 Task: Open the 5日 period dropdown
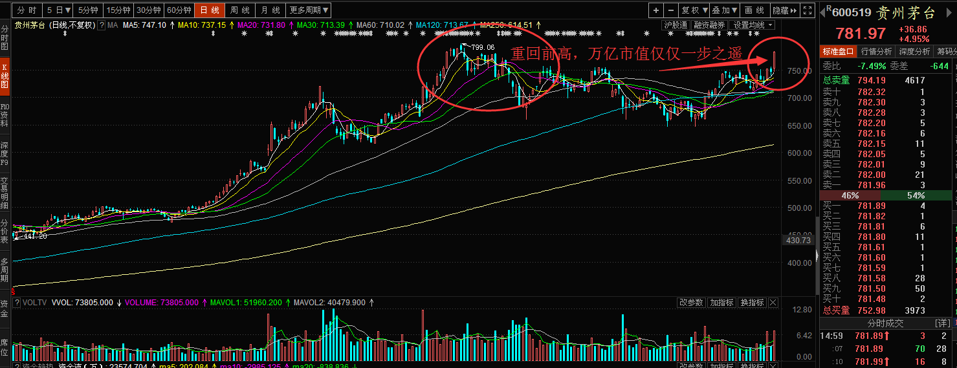[58, 10]
